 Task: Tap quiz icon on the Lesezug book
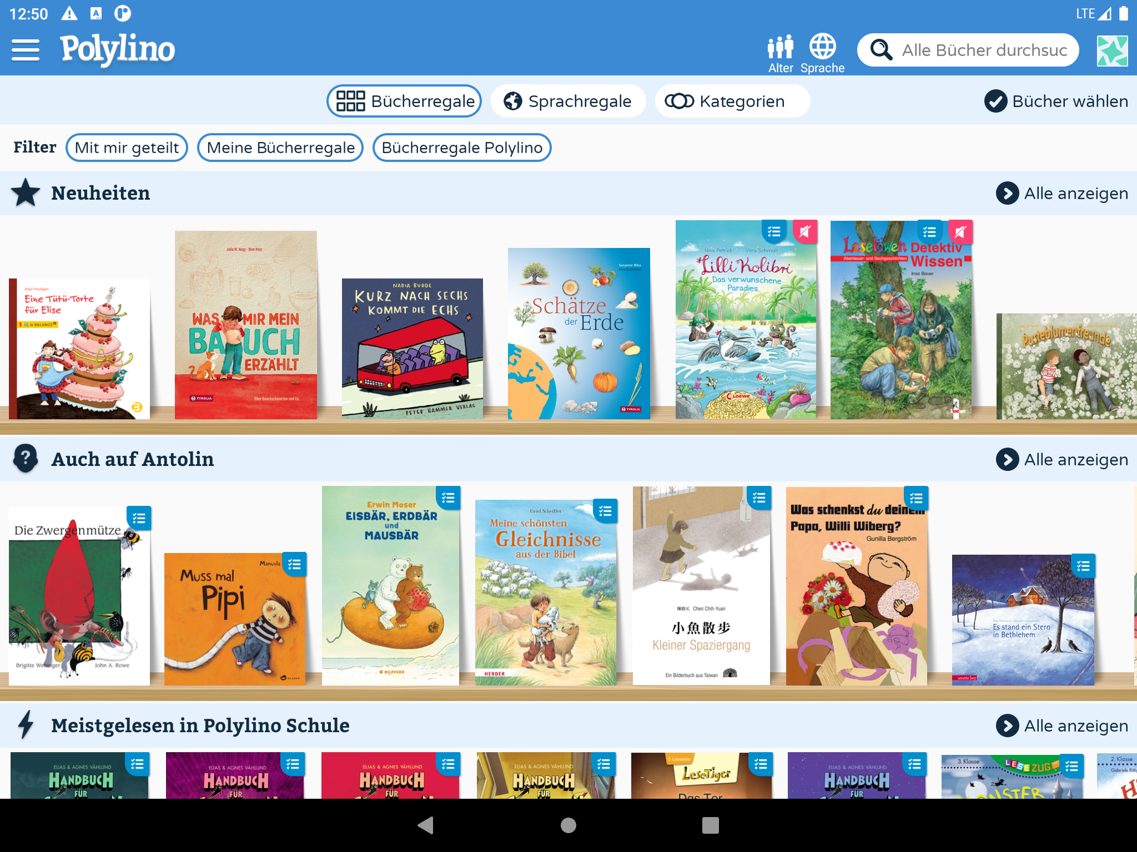(1071, 766)
